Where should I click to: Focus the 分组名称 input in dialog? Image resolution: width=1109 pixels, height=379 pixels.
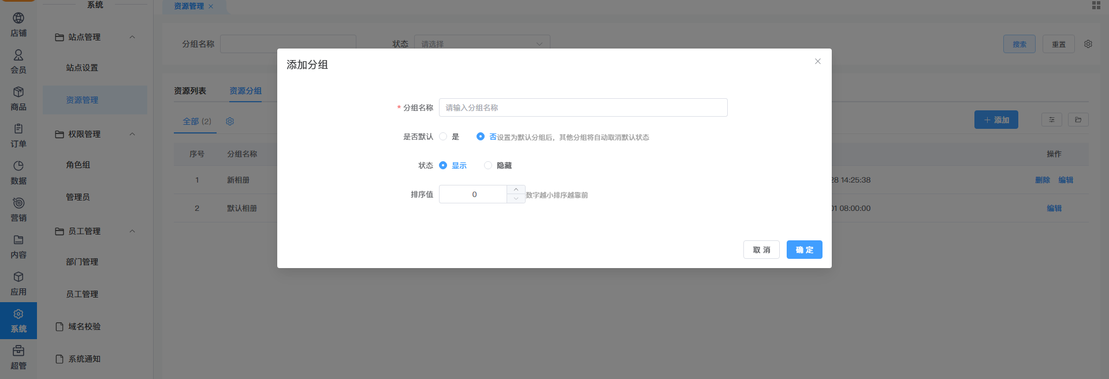coord(583,107)
